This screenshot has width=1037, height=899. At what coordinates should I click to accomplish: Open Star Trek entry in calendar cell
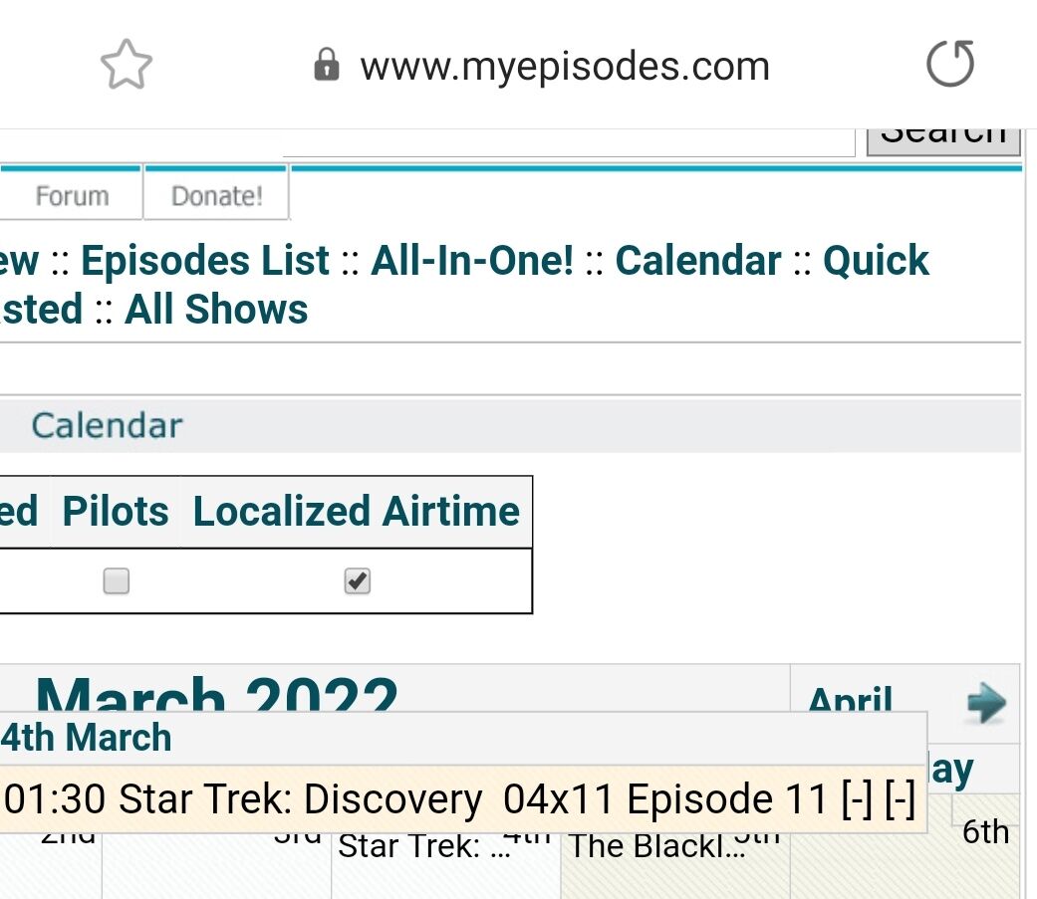(x=410, y=846)
